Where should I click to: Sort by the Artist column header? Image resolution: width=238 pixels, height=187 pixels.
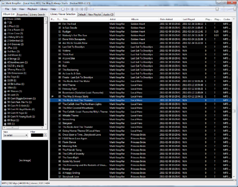click(119, 19)
